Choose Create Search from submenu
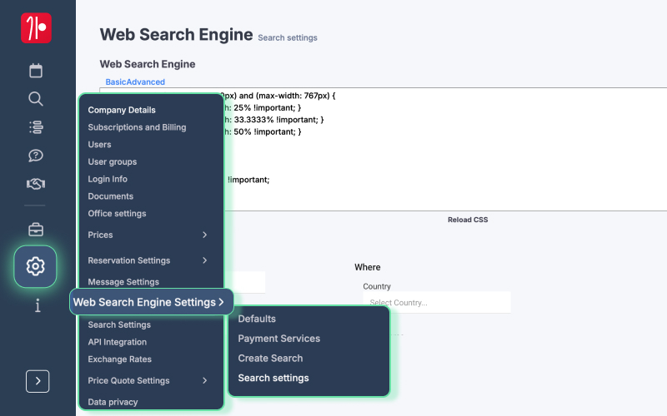Screen dimensions: 667x416 (x=270, y=359)
